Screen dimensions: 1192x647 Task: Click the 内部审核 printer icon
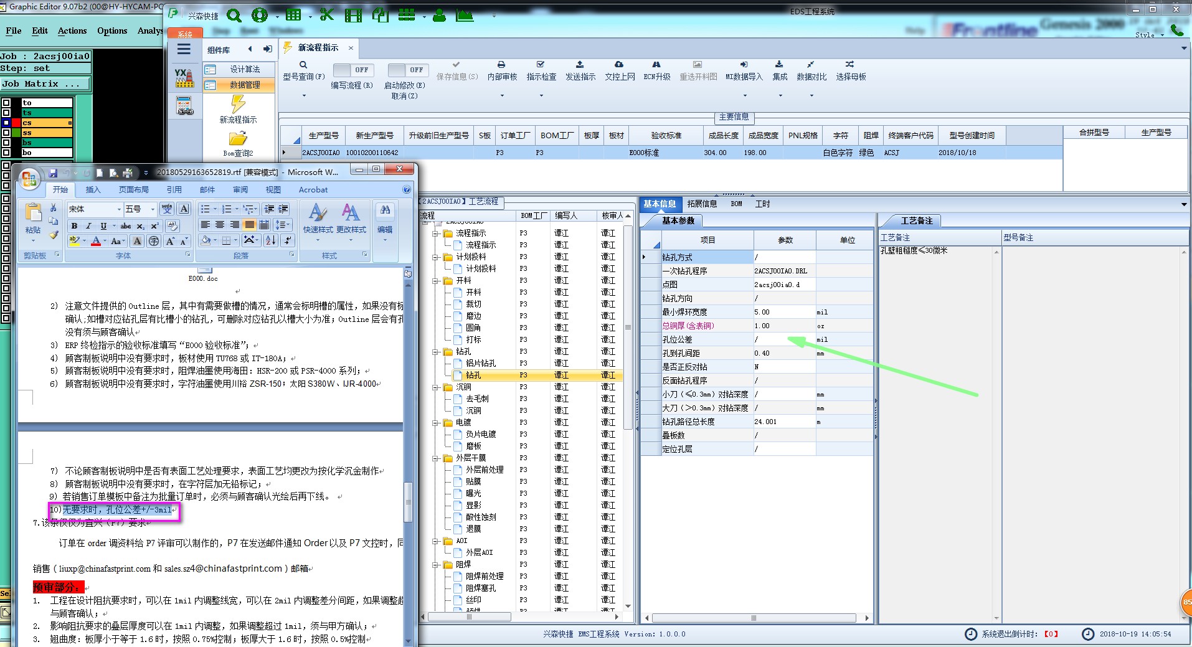click(x=501, y=65)
